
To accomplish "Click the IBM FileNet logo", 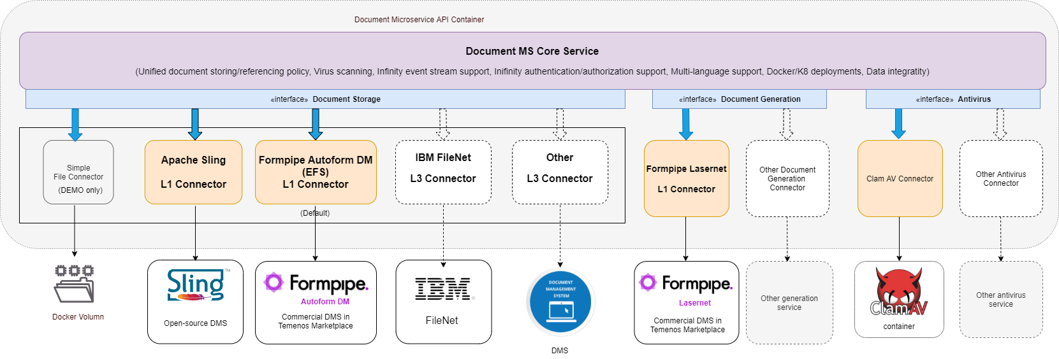I will [x=443, y=289].
